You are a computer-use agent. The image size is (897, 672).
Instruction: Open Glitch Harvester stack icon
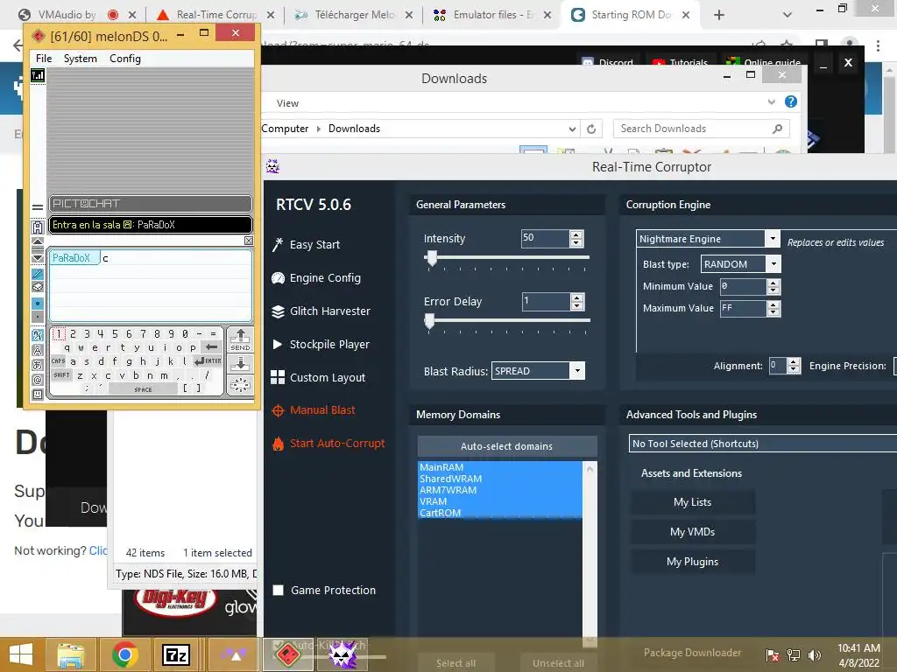tap(278, 311)
